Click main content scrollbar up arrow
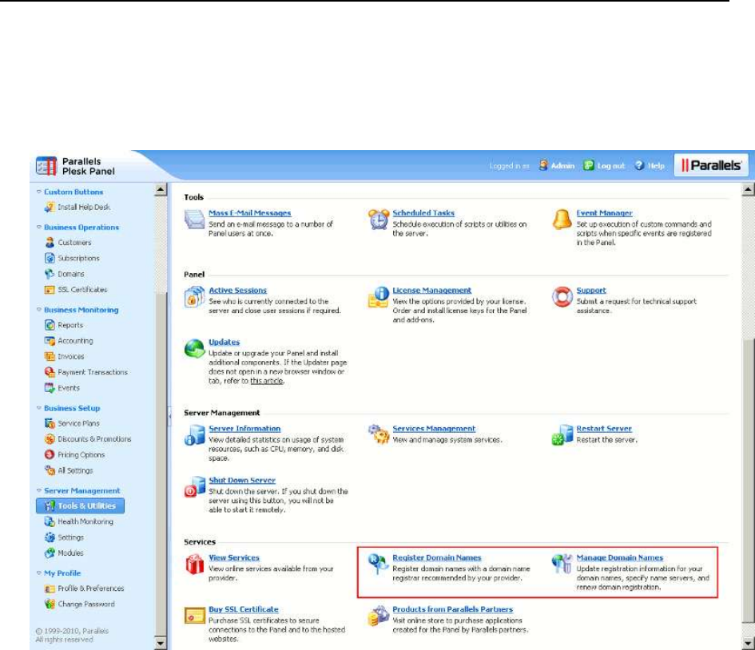 tap(748, 189)
